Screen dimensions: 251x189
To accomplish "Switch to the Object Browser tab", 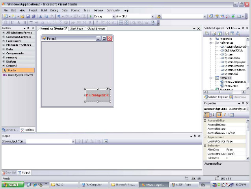I will coord(97,28).
